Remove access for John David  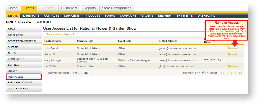[234, 48]
